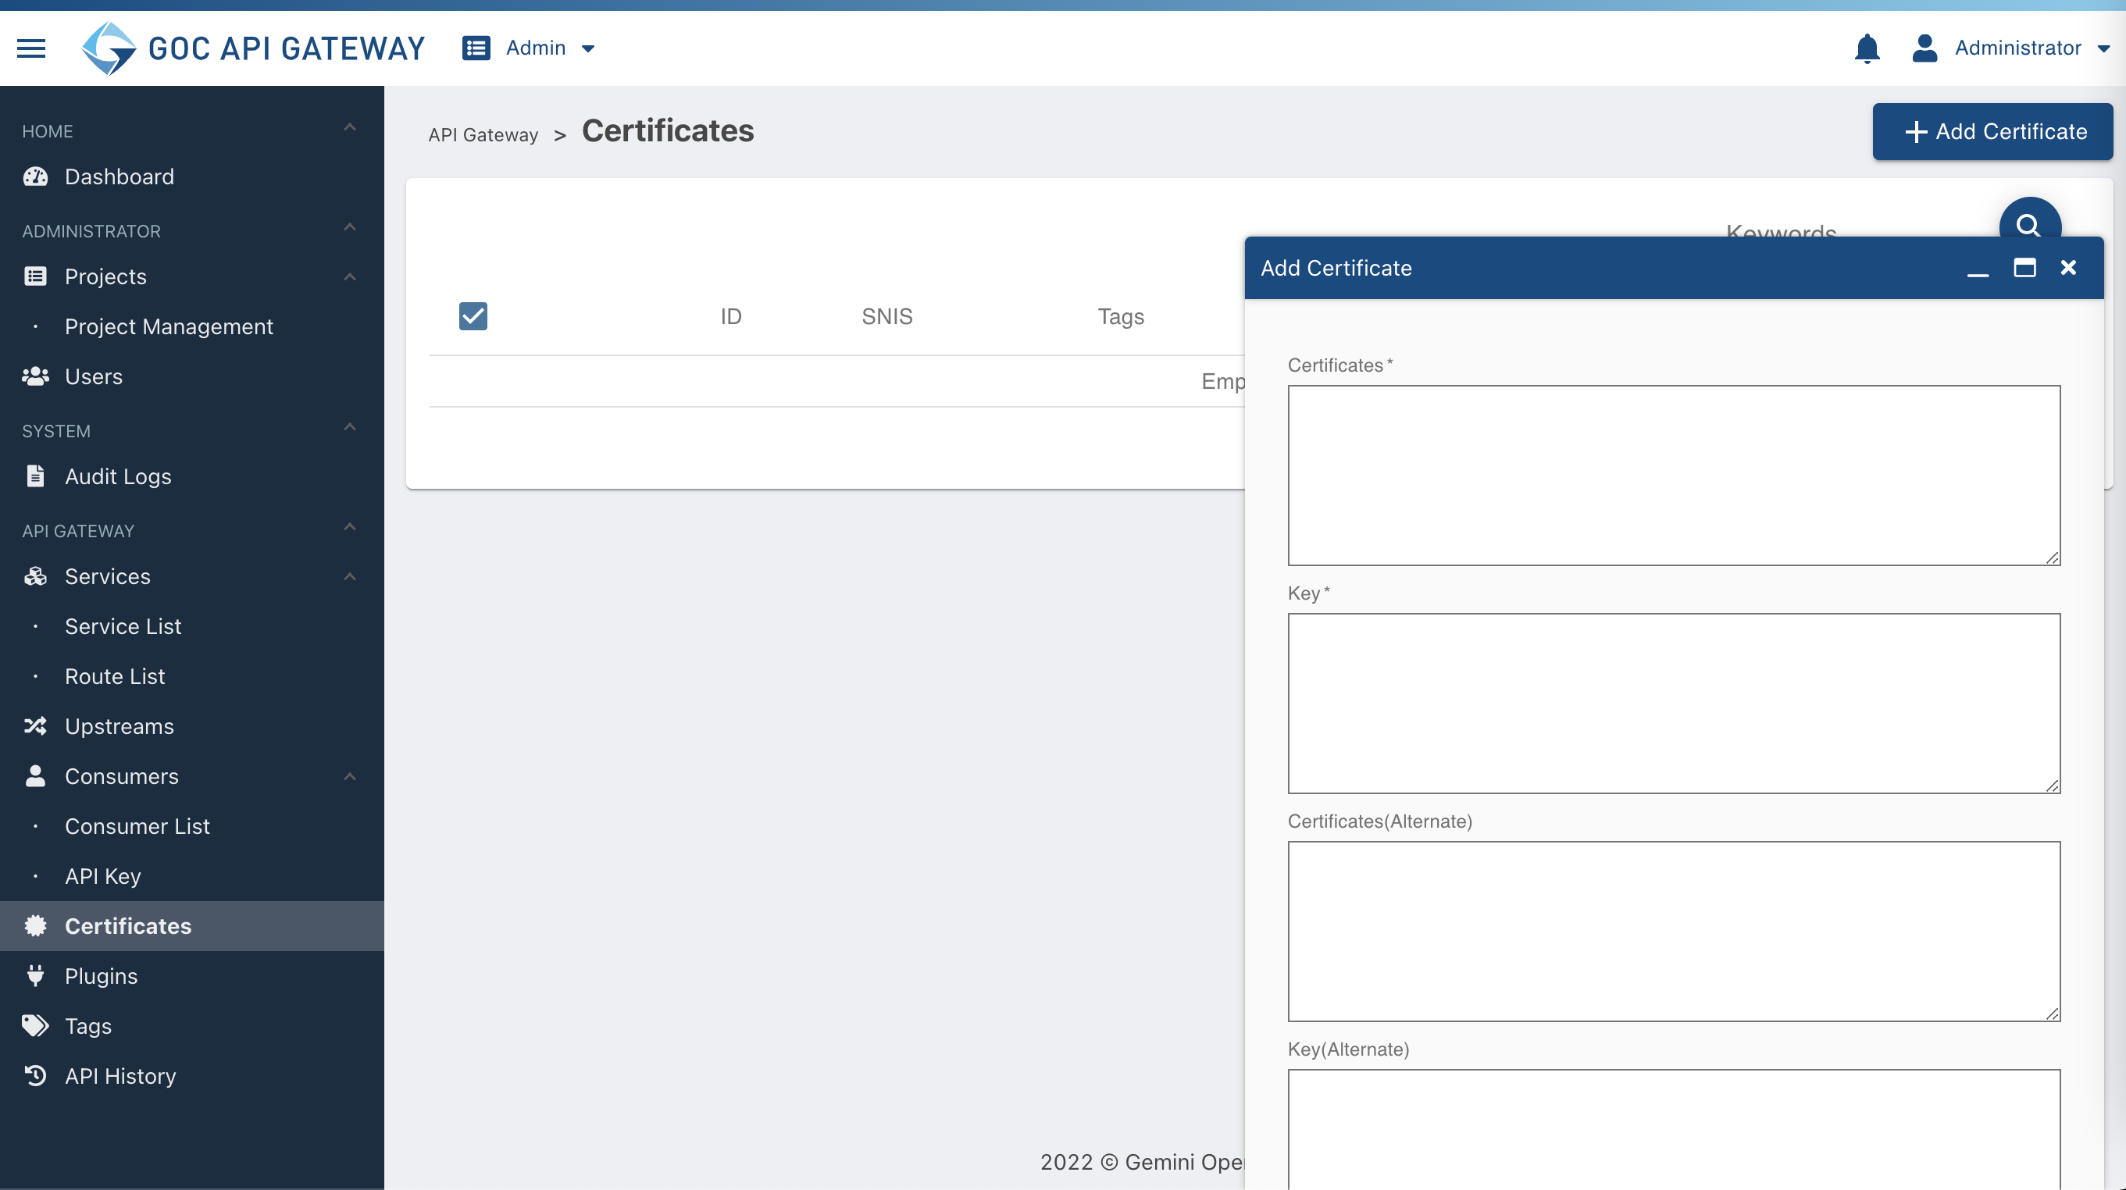Click the ID column header

(x=730, y=317)
